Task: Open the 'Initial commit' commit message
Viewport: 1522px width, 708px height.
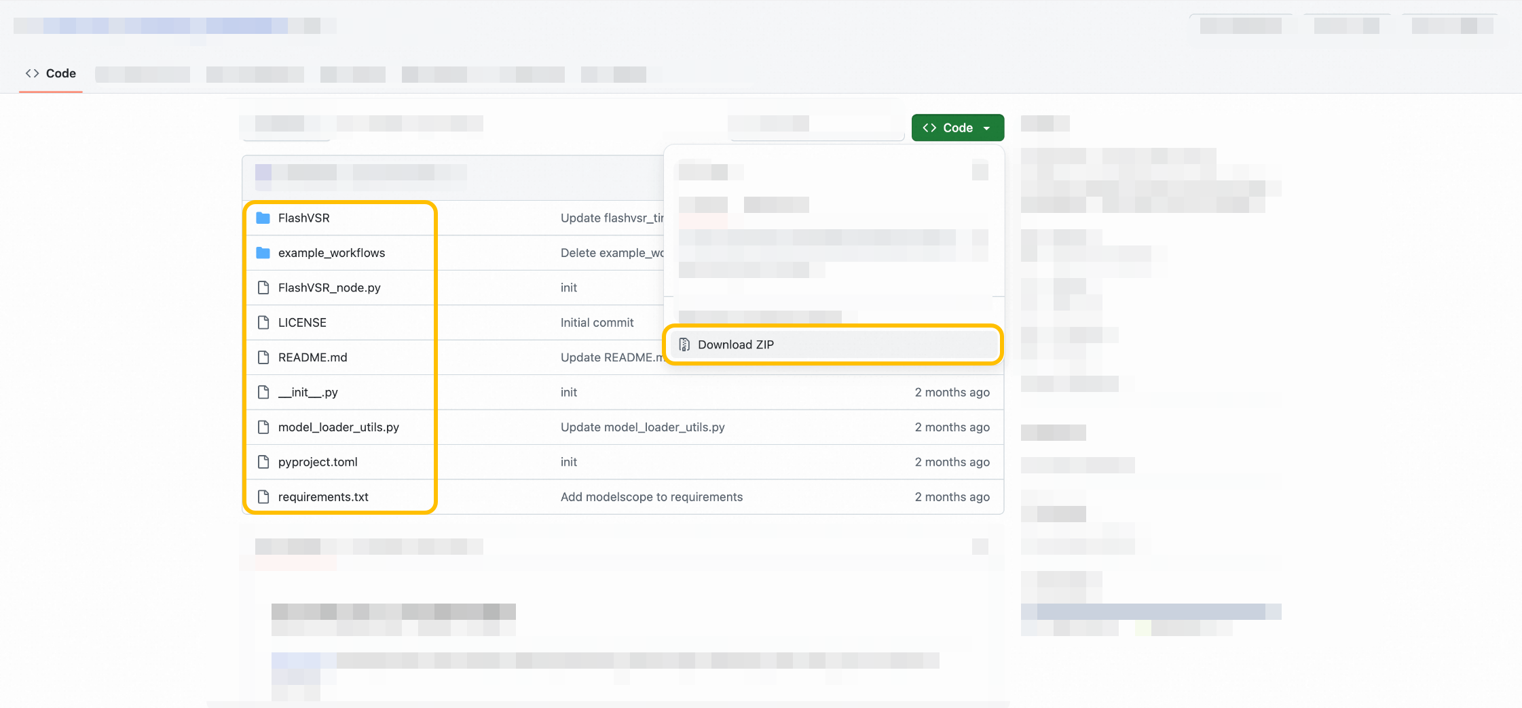Action: coord(597,323)
